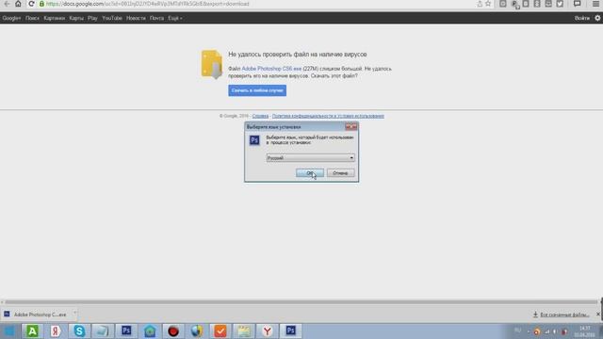The height and width of the screenshot is (339, 603).
Task: Click the address bar URL
Action: coord(148,4)
